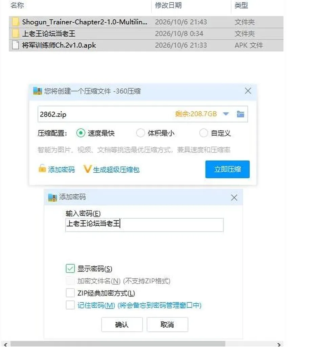This screenshot has width=325, height=347.
Task: Sort the file list by 修改日期 column
Action: (x=168, y=5)
